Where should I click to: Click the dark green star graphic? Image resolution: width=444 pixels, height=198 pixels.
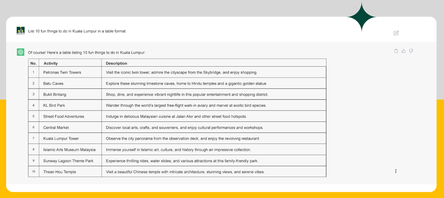coord(362,17)
